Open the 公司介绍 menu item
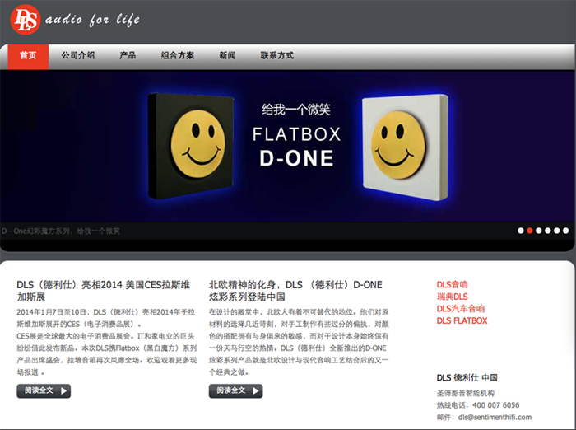Screen dimensions: 576x430 pyautogui.click(x=78, y=55)
